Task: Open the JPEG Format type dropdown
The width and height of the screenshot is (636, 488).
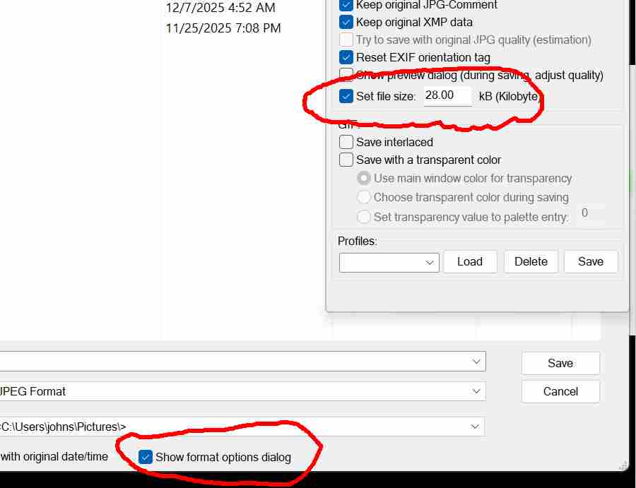Action: [x=476, y=391]
